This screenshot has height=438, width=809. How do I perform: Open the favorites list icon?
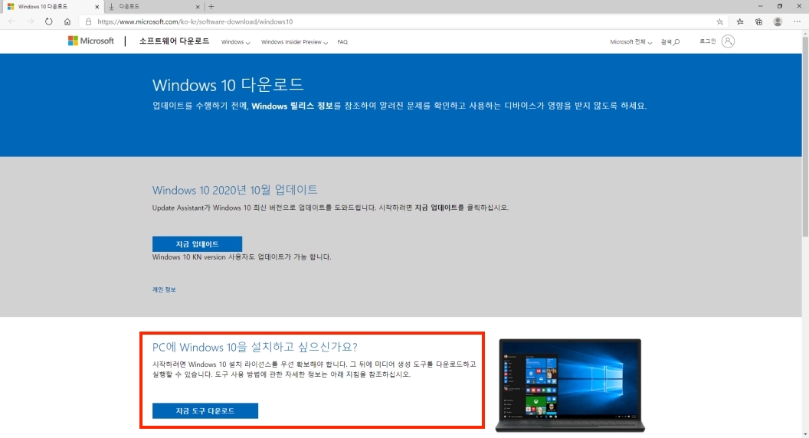[740, 21]
